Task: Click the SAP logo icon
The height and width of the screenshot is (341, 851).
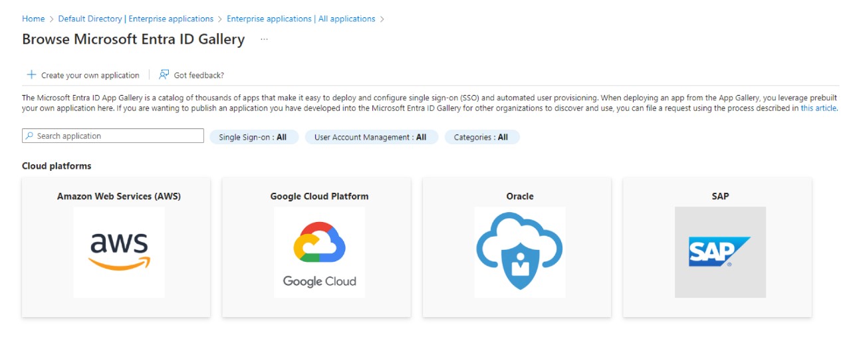Action: point(720,252)
